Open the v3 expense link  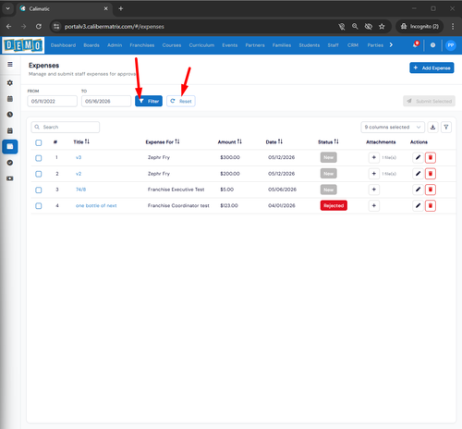pos(79,157)
